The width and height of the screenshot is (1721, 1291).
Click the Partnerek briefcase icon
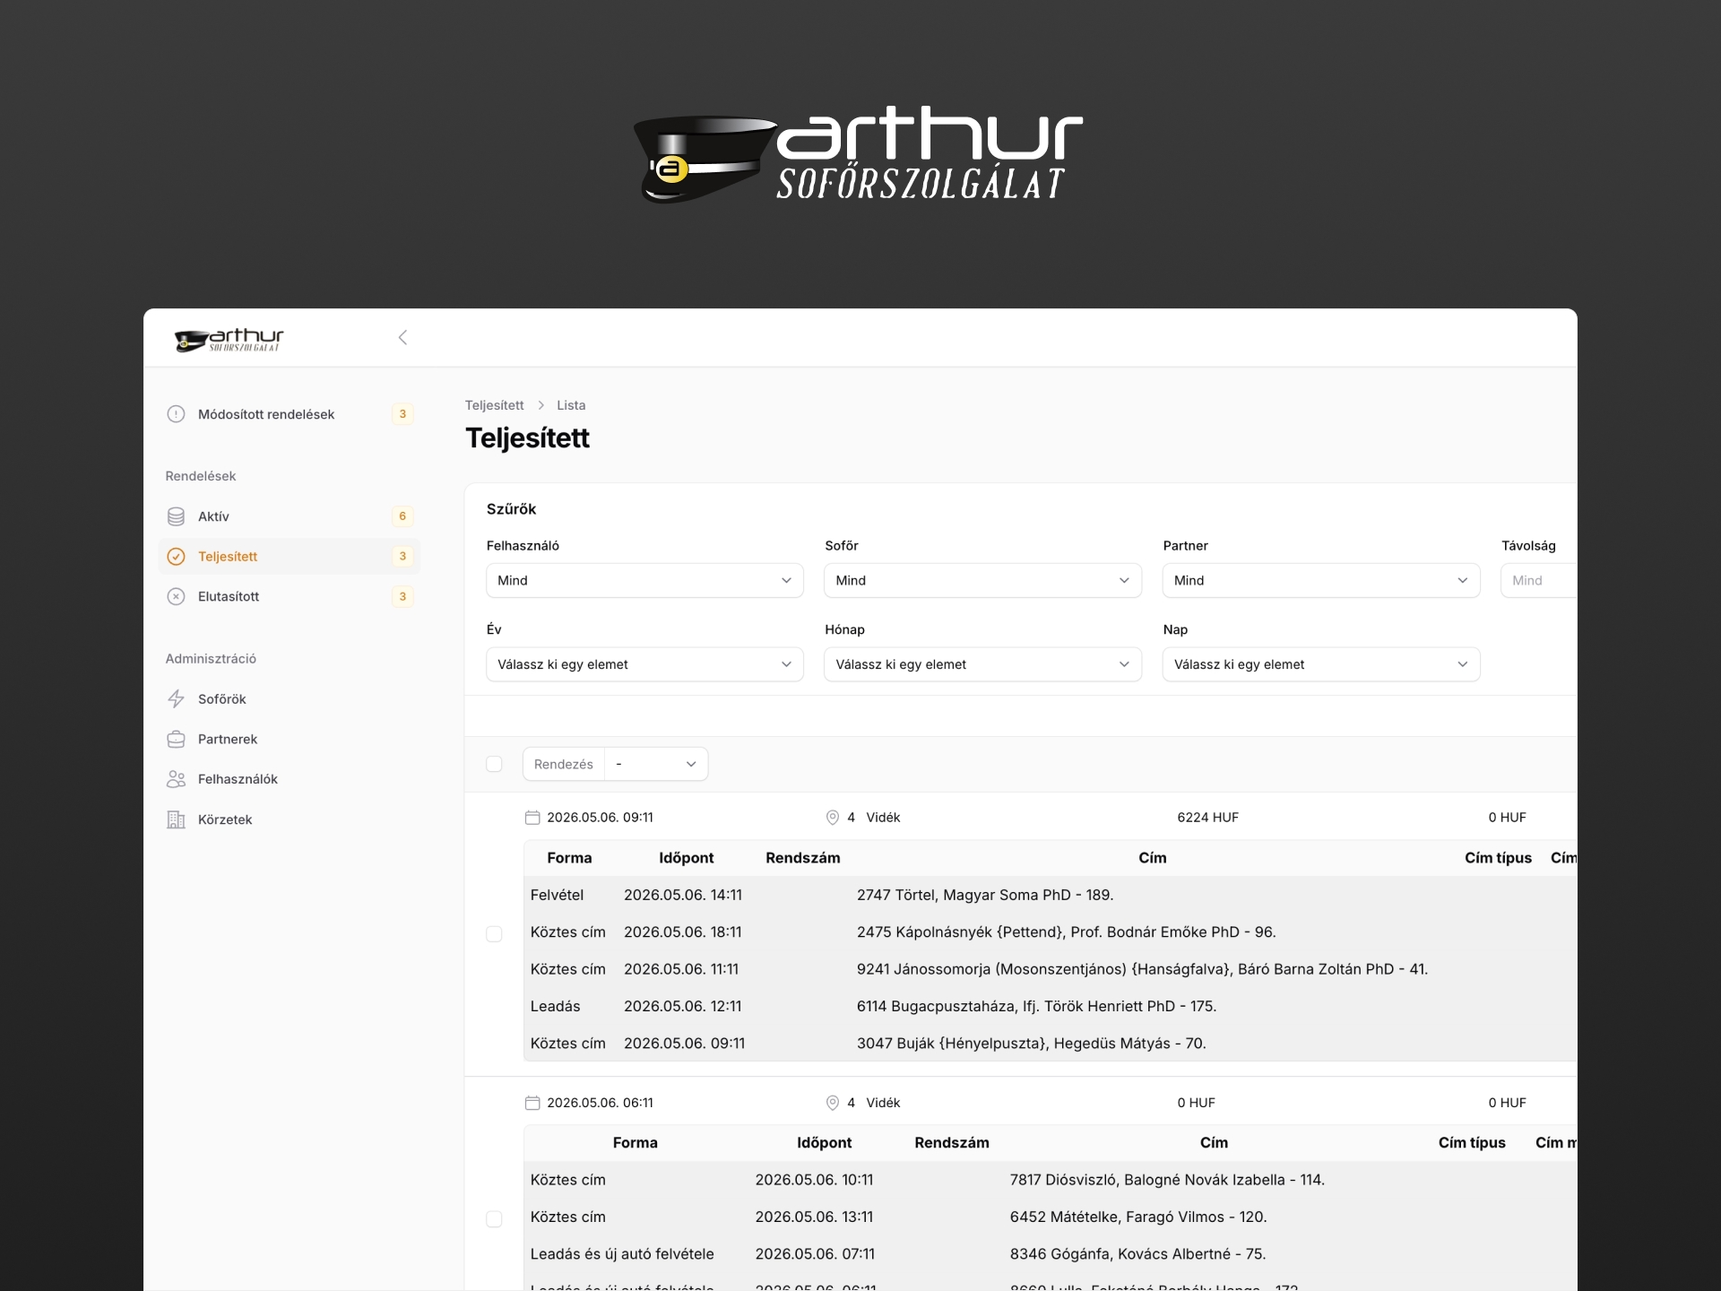(x=176, y=739)
